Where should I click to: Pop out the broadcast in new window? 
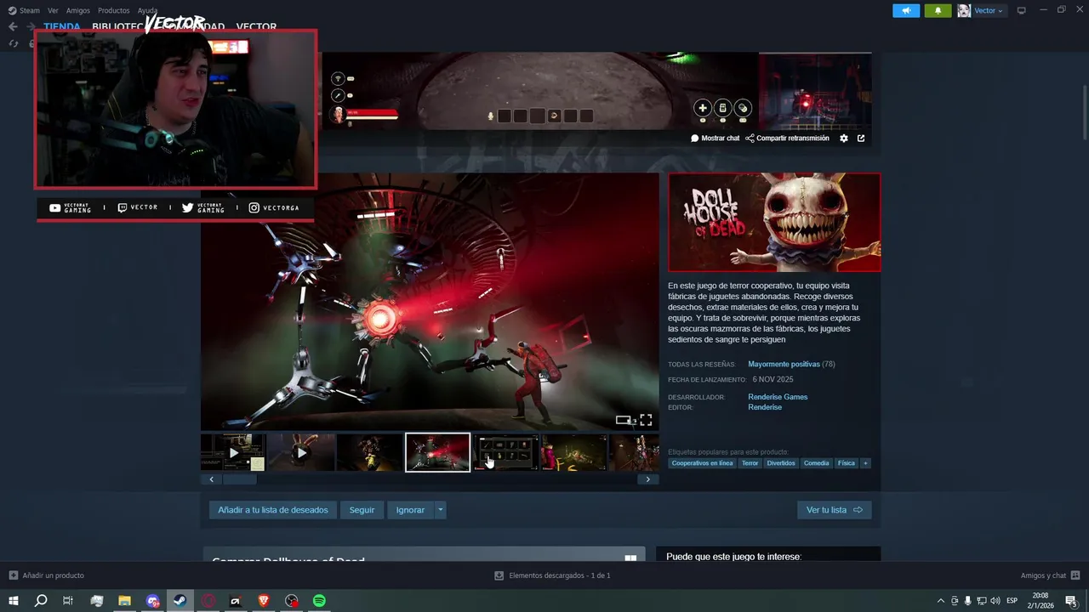coord(861,138)
